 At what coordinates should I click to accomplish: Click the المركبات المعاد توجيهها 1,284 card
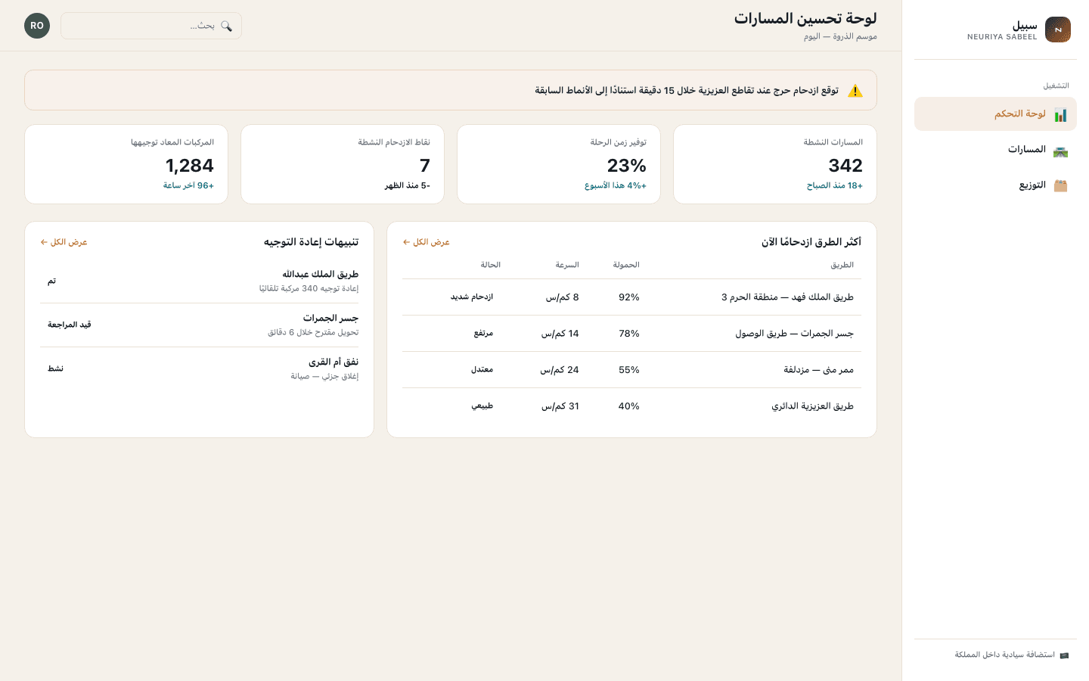126,164
